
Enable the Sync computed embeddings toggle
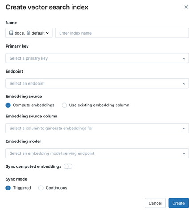tap(68, 166)
